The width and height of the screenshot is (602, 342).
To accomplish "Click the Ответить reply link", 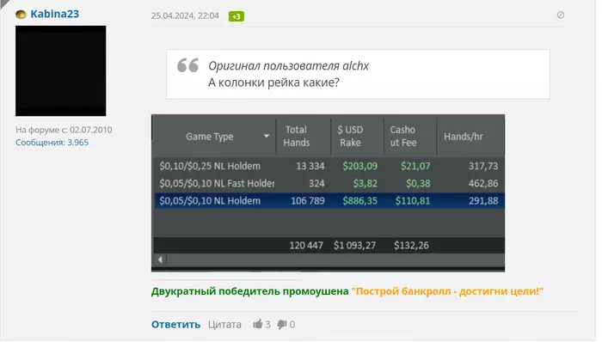I will 175,325.
